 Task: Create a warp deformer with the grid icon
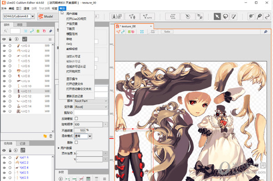point(172,16)
